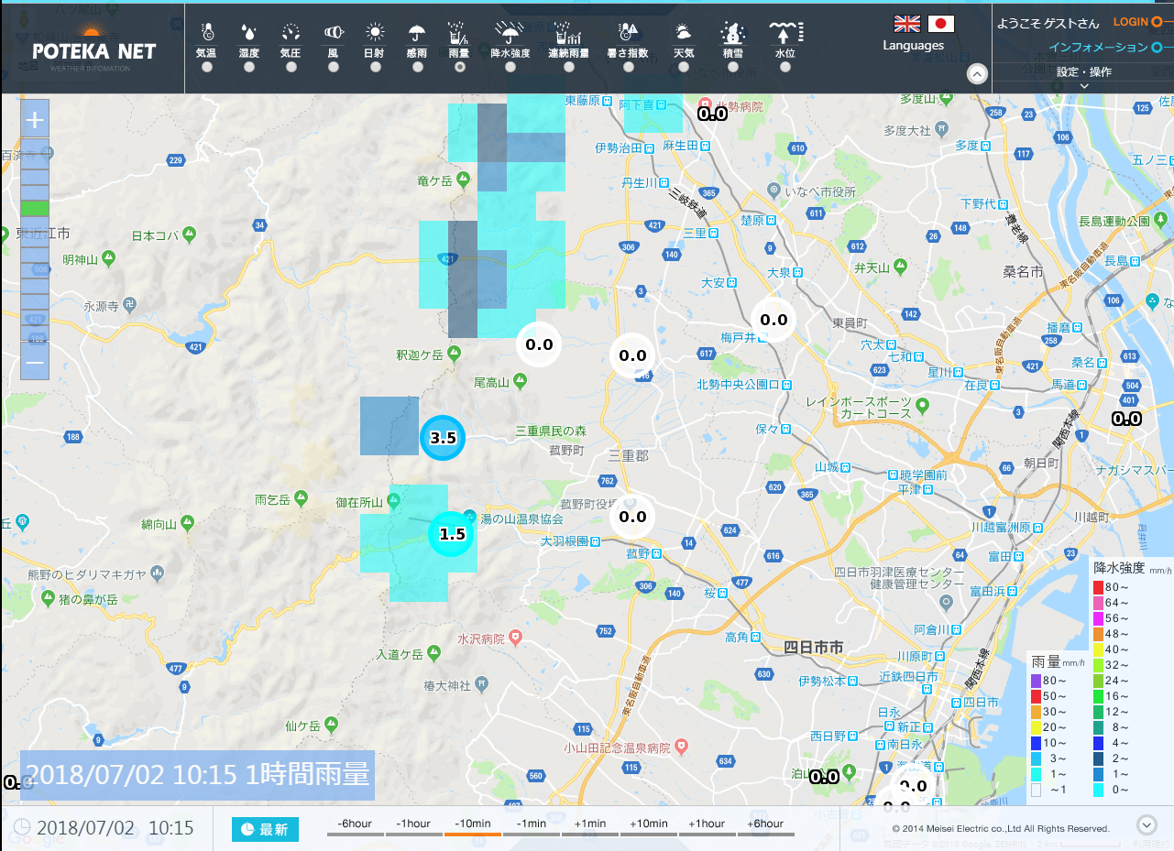The width and height of the screenshot is (1174, 851).
Task: Select the radio button under 天気
Action: 684,67
